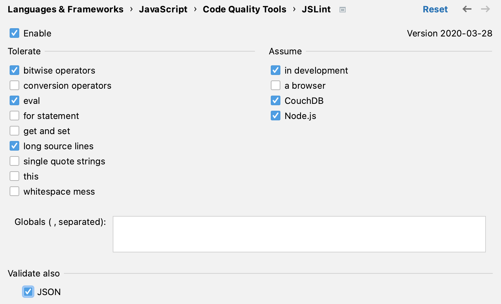Click the project-level settings icon beside JSLint
The image size is (501, 304).
pyautogui.click(x=342, y=10)
